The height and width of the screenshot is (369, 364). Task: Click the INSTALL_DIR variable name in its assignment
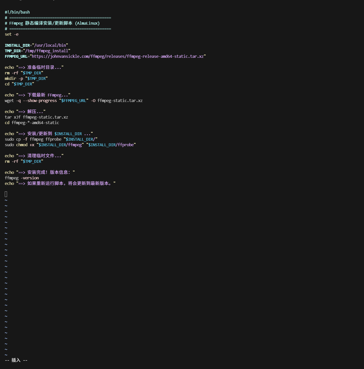coord(17,45)
